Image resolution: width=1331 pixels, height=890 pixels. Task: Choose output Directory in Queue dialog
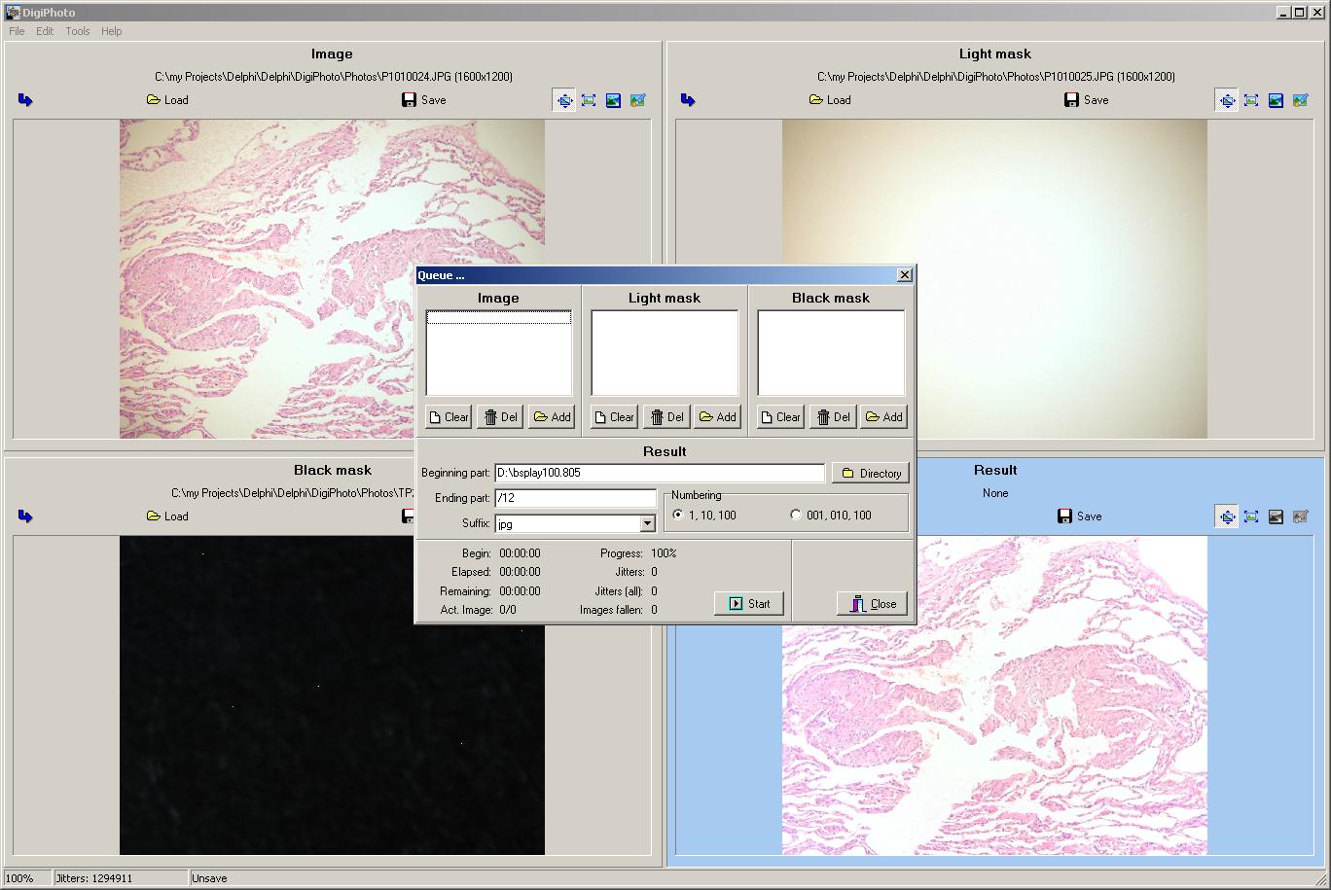click(x=871, y=474)
